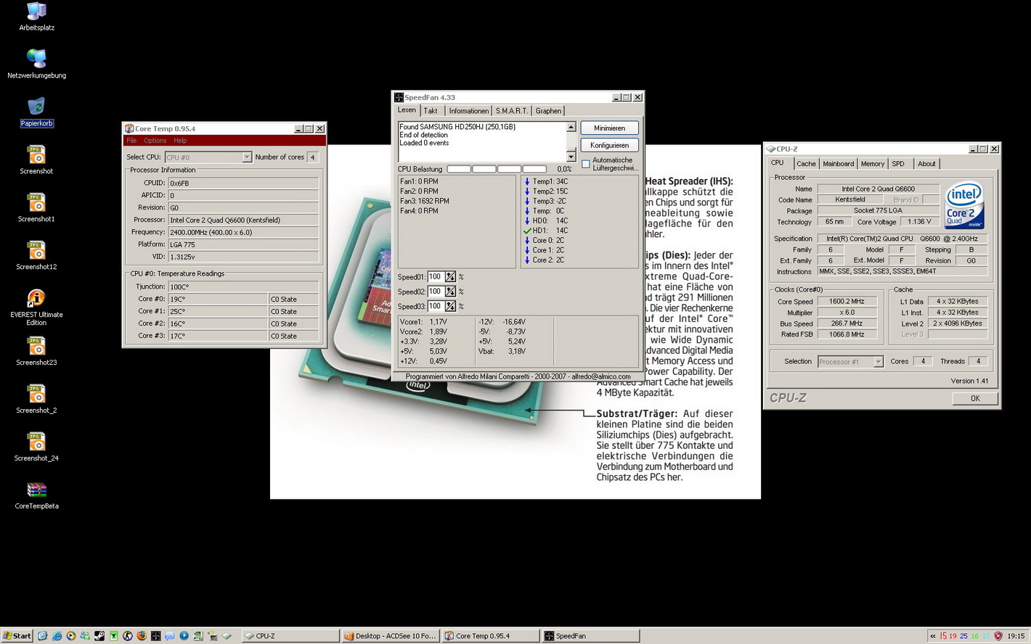
Task: Click the Core Speed 1600.2 MHz value
Action: 847,301
